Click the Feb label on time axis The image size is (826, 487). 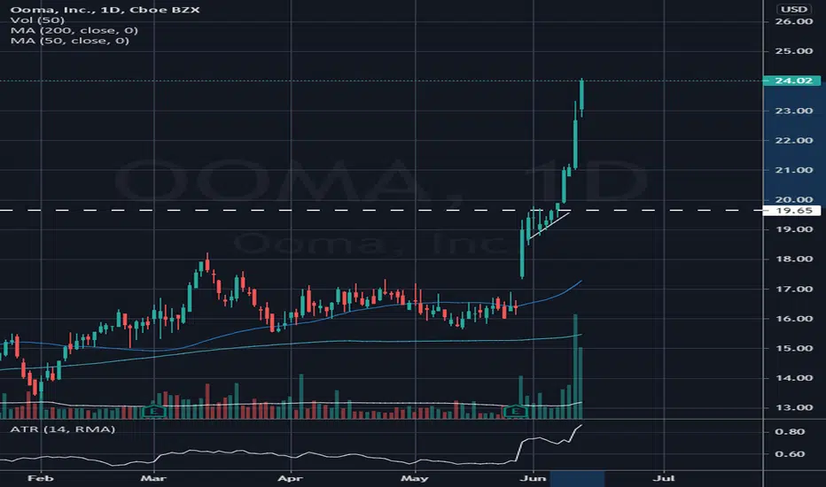click(41, 478)
